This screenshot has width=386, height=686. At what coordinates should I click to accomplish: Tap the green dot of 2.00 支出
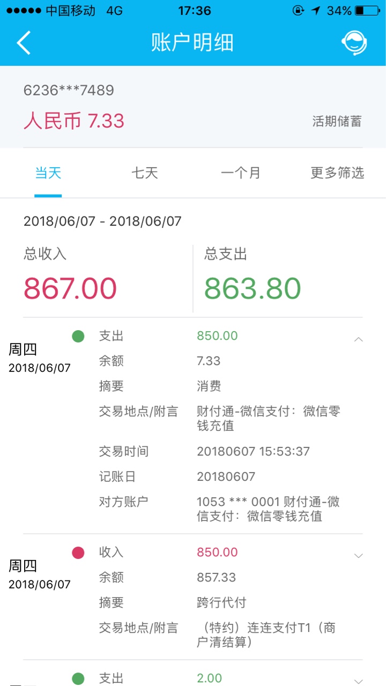(x=78, y=678)
